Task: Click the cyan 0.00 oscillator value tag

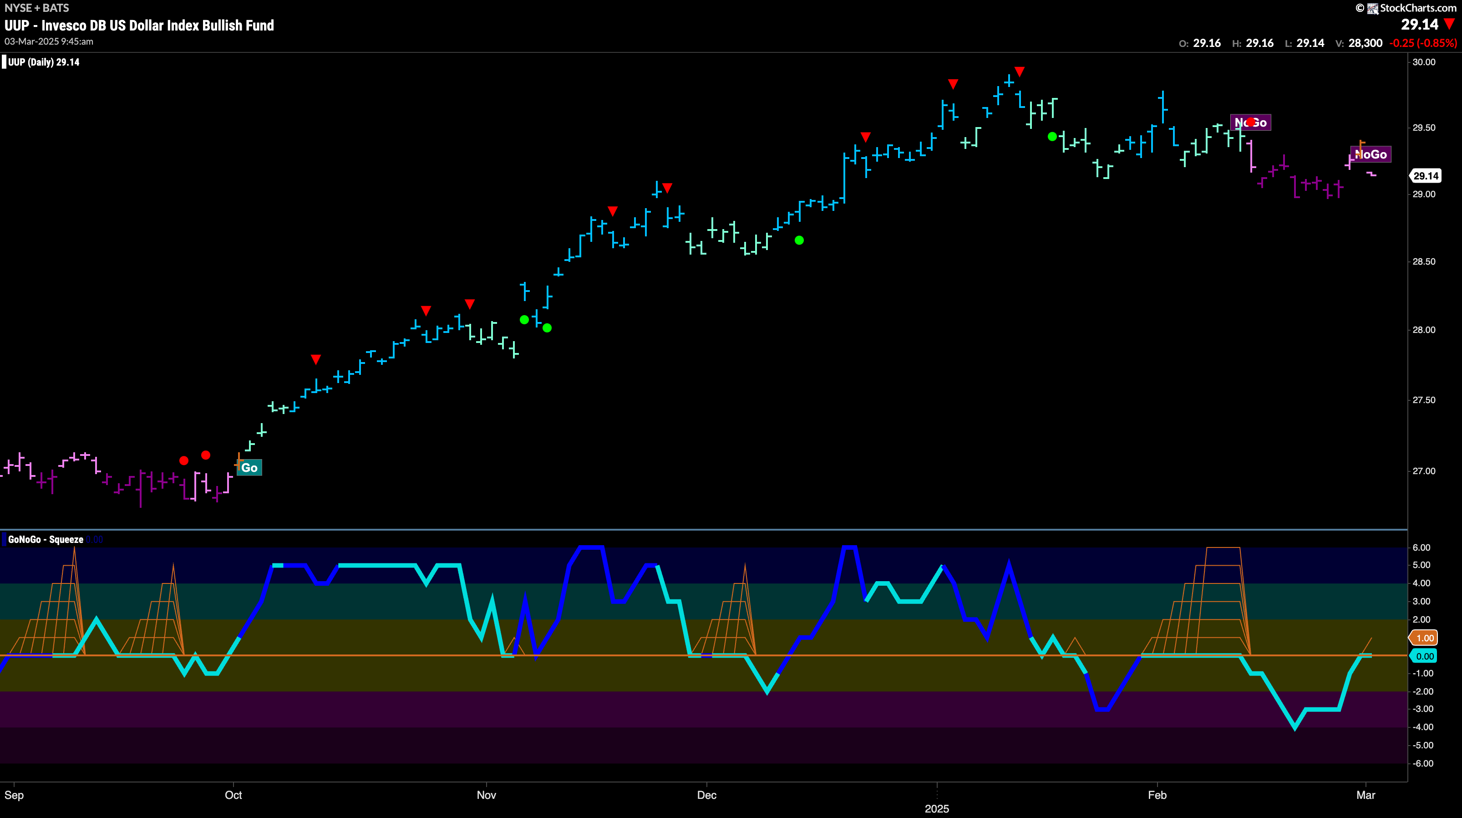Action: [x=1424, y=656]
